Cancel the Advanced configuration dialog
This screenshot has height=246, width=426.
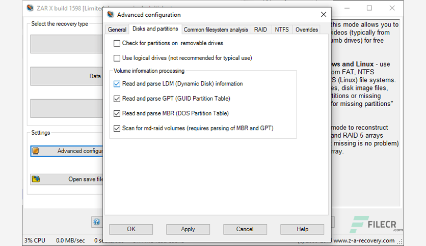(x=245, y=229)
